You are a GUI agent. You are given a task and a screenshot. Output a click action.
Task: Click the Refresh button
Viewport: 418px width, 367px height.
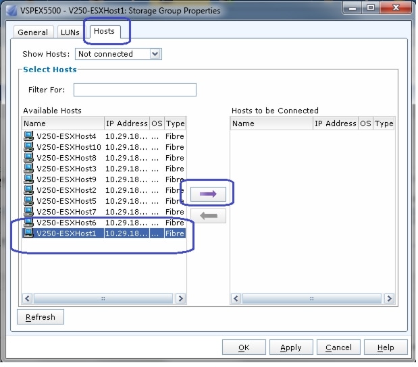click(41, 317)
